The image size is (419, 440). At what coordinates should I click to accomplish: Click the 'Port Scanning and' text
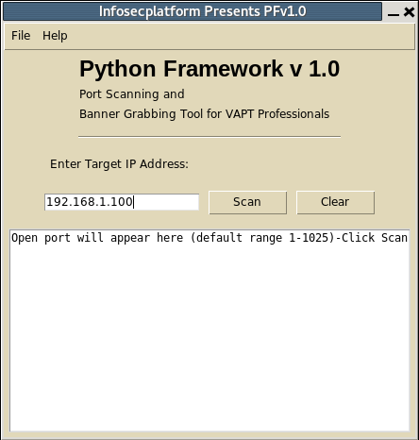click(x=132, y=94)
